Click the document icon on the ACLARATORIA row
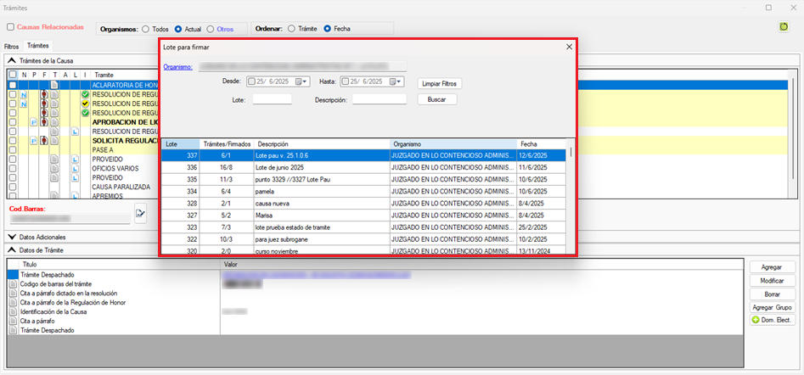The width and height of the screenshot is (804, 375). pos(53,86)
